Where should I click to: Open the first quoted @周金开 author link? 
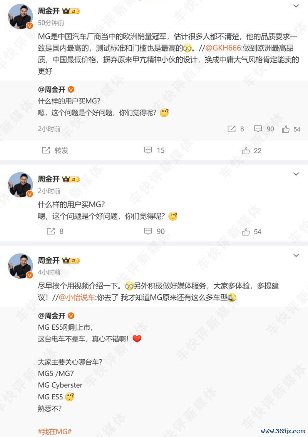pyautogui.click(x=52, y=90)
